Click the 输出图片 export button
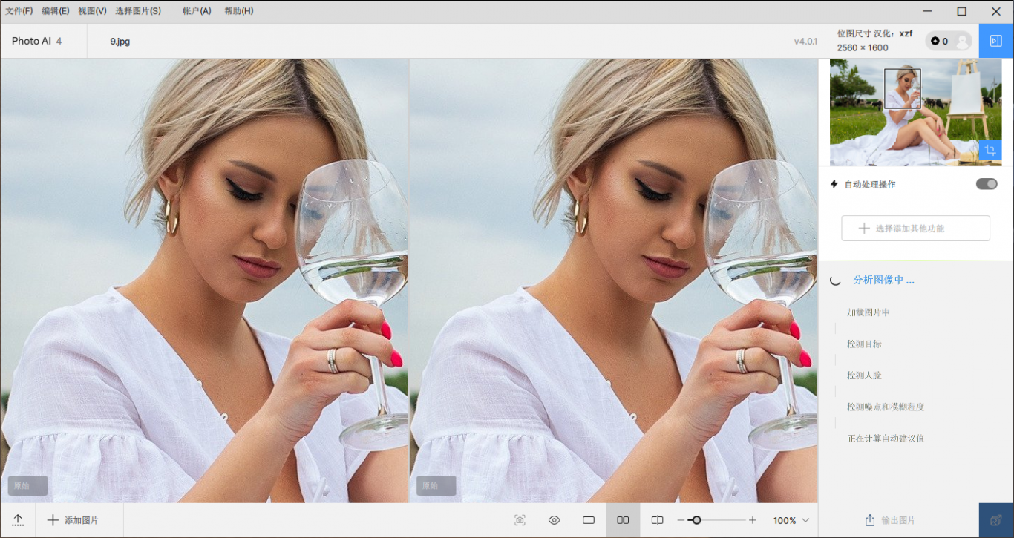This screenshot has height=538, width=1014. click(890, 520)
